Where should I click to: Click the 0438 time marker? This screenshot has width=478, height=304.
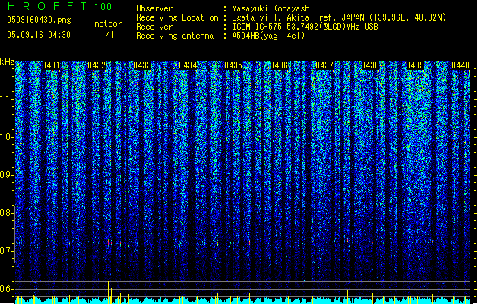pyautogui.click(x=370, y=65)
